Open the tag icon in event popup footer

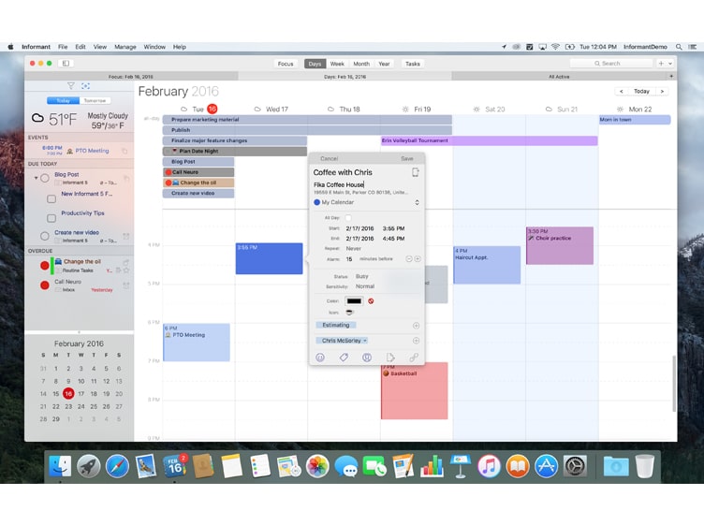pos(344,358)
